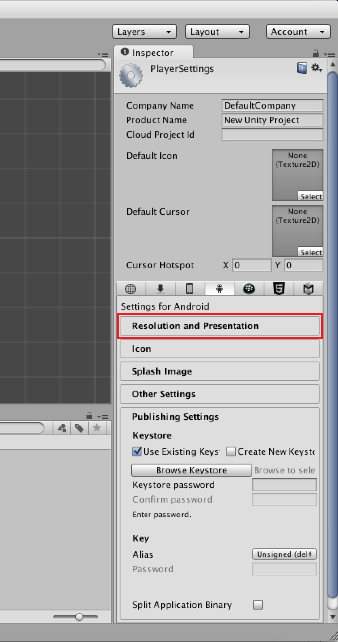Open the Alias Unsigned dropdown
The height and width of the screenshot is (642, 338).
tap(284, 554)
